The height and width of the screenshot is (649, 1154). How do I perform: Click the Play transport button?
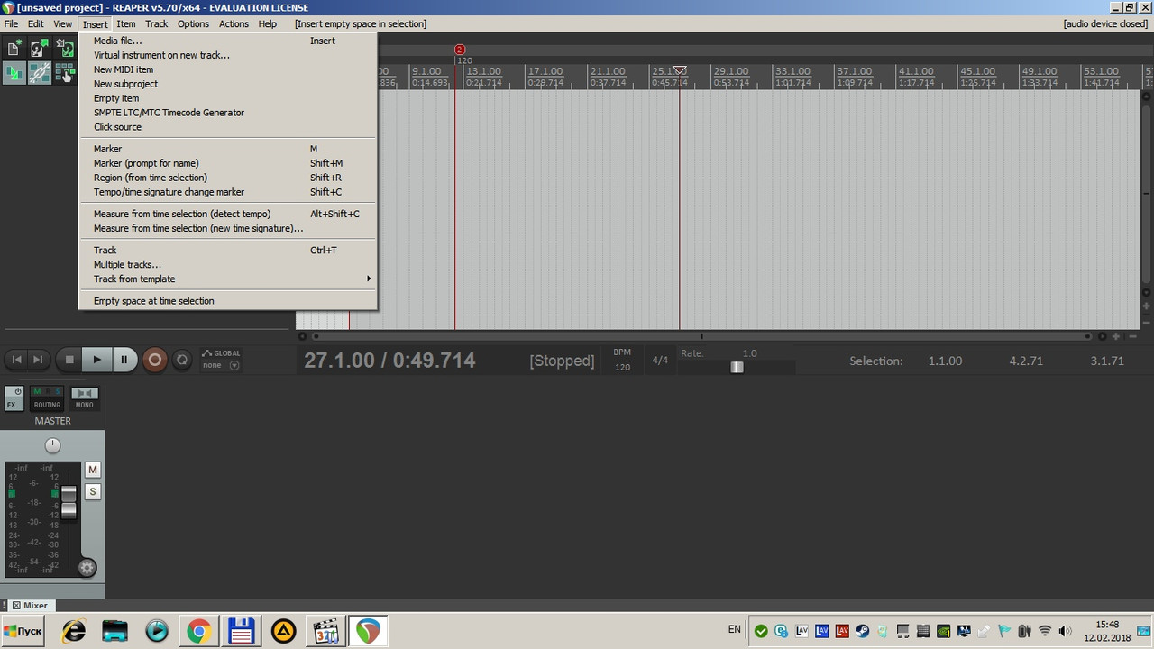click(x=96, y=360)
